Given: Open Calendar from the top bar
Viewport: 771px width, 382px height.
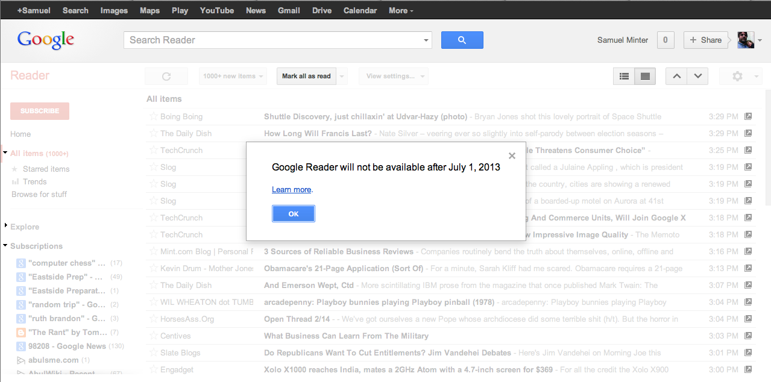Looking at the screenshot, I should tap(360, 10).
